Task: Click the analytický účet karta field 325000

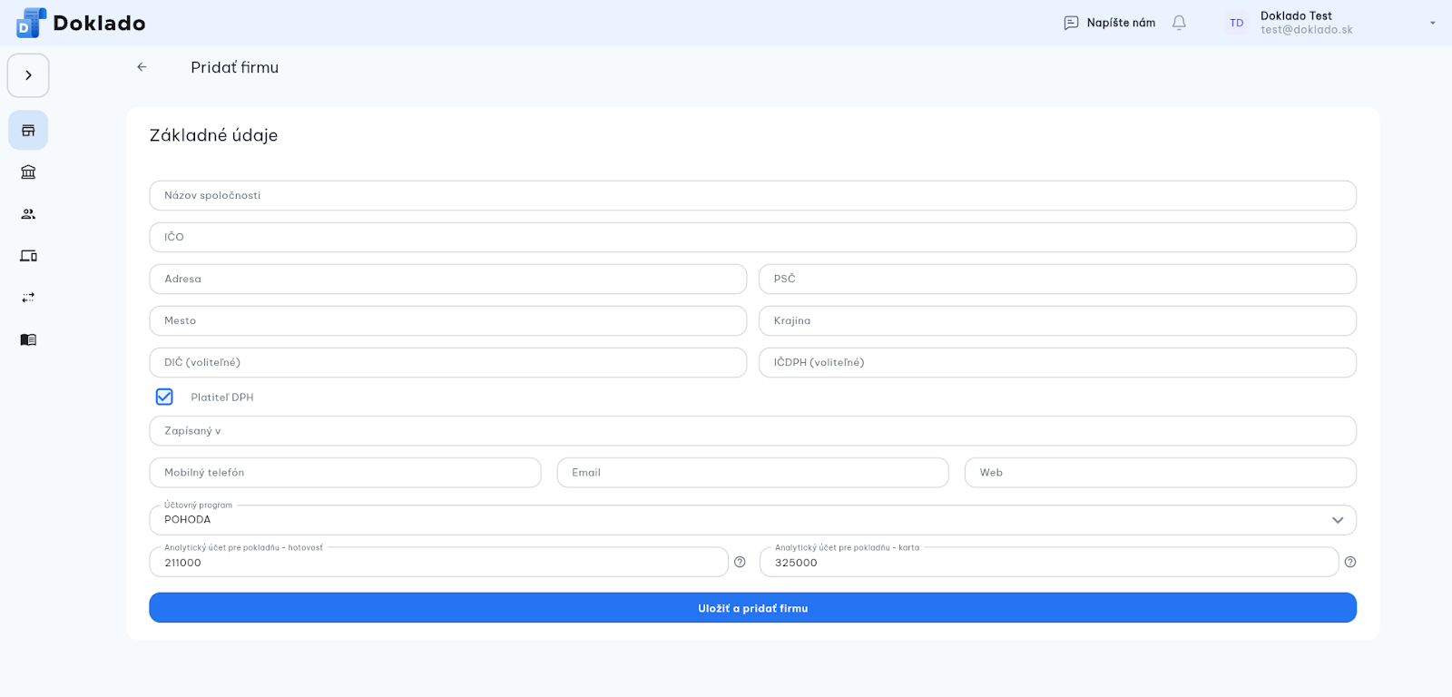Action: point(1048,562)
